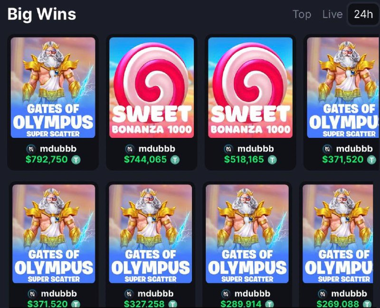Click mdubbb avatar icon above $327,258

point(129,294)
